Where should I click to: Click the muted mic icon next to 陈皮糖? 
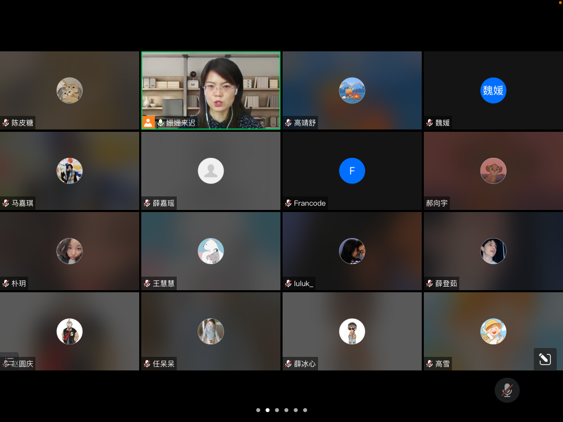point(6,123)
